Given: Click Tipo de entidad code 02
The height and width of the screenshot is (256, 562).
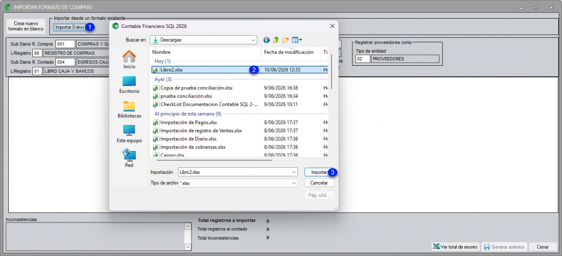Looking at the screenshot, I should coord(363,58).
